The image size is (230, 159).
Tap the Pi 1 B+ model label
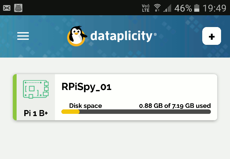pos(36,113)
